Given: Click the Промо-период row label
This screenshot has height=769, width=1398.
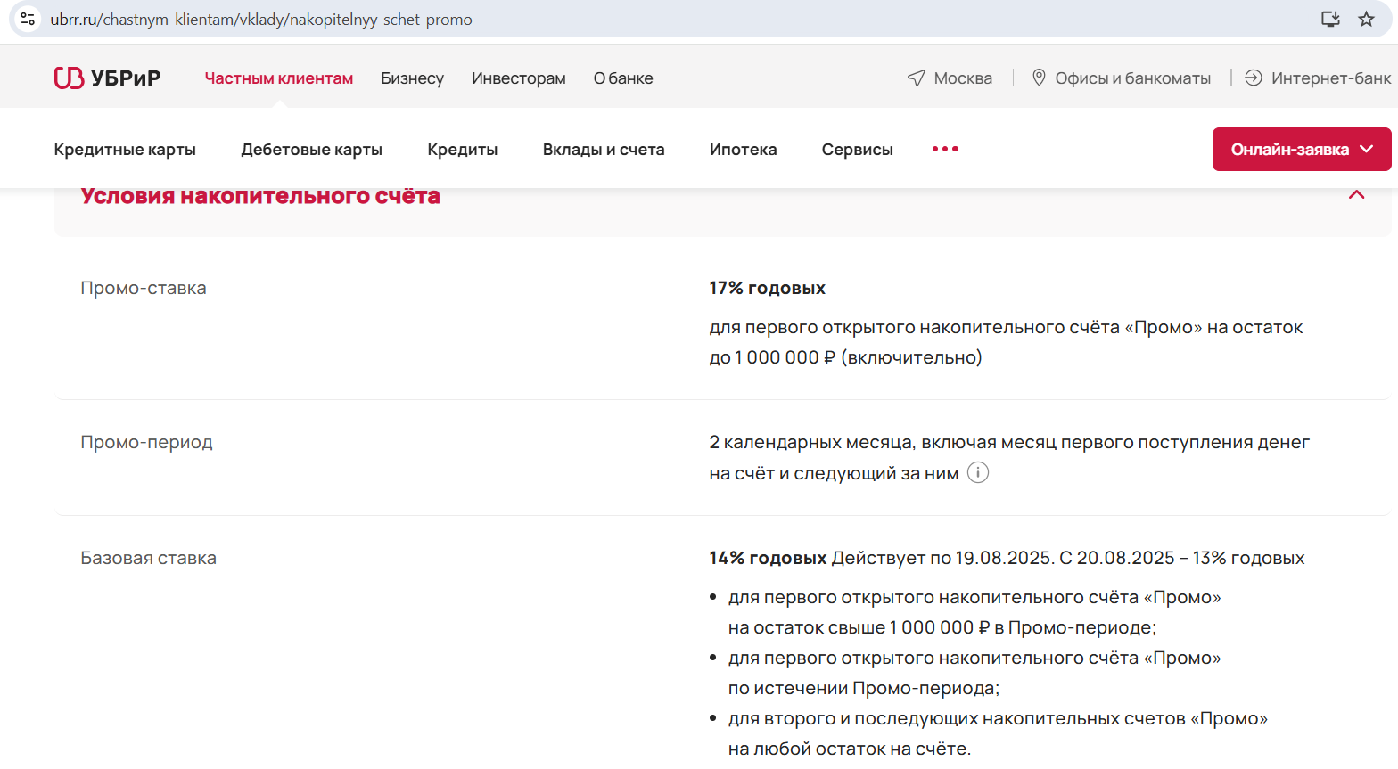Looking at the screenshot, I should [147, 442].
